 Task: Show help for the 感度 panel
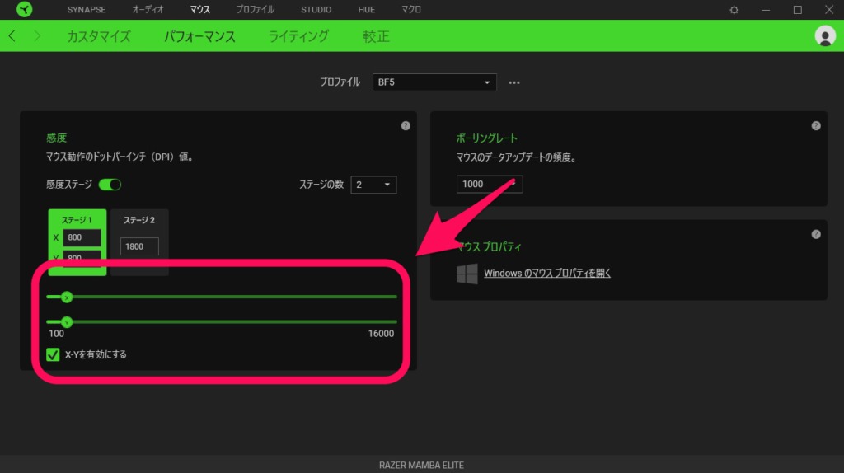pos(406,126)
